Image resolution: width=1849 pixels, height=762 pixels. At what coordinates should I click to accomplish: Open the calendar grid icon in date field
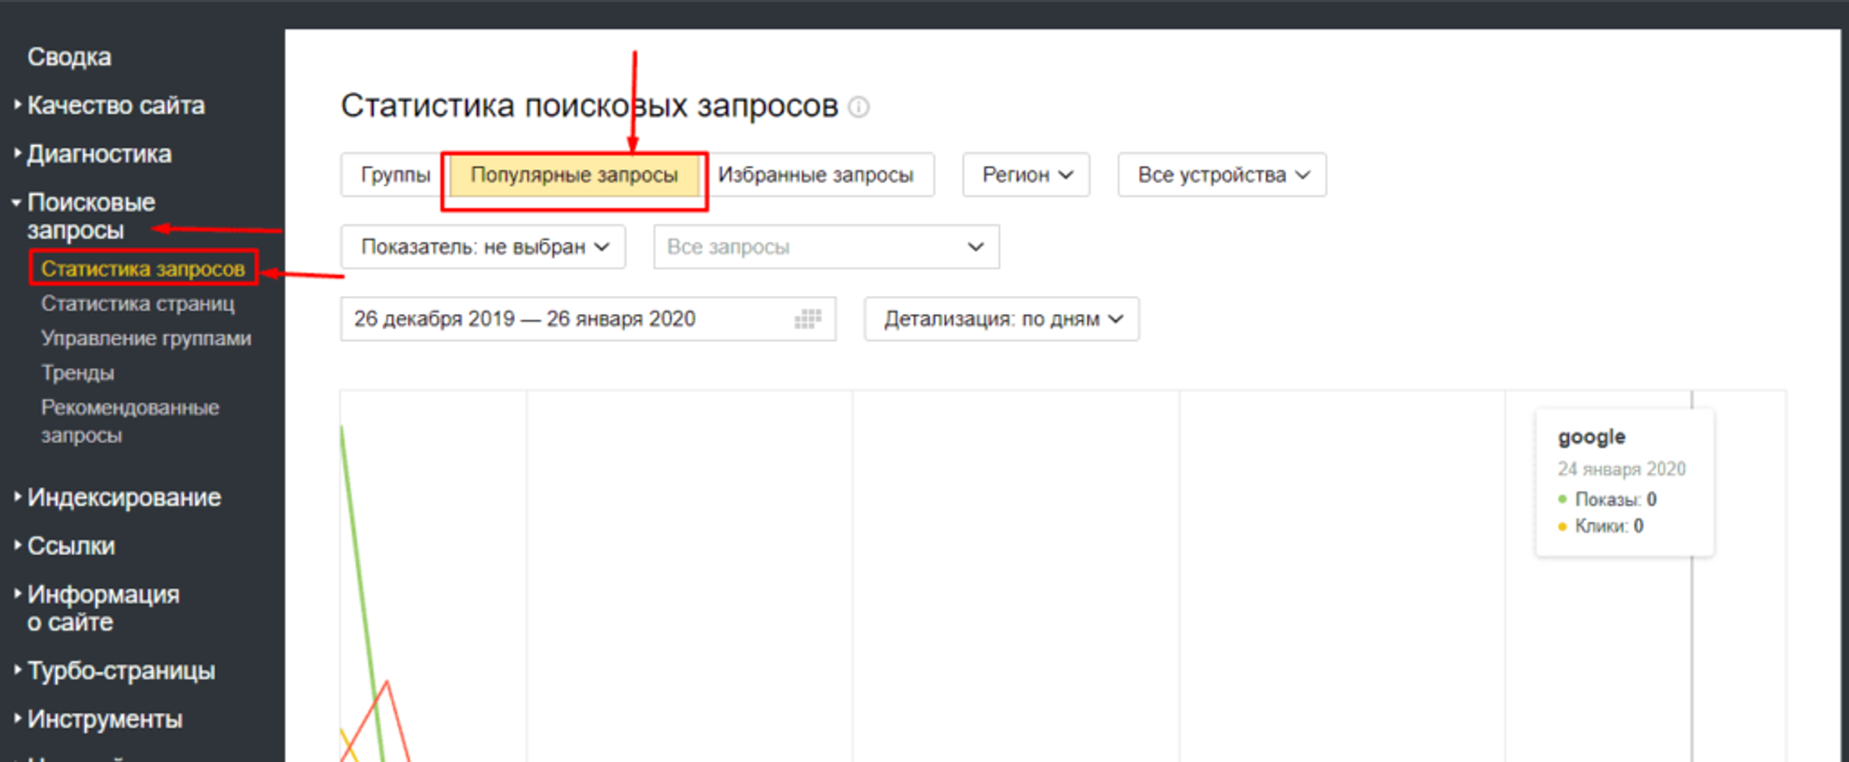tap(807, 319)
